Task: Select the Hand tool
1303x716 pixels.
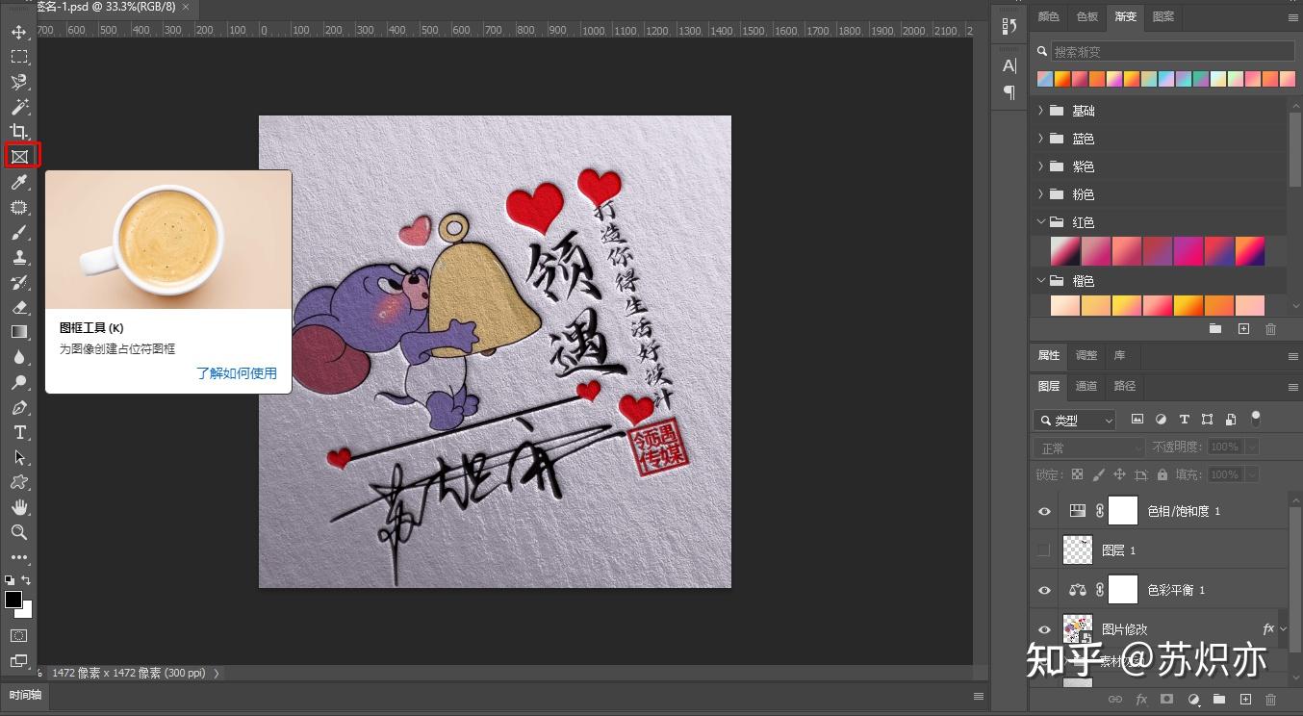Action: 19,507
